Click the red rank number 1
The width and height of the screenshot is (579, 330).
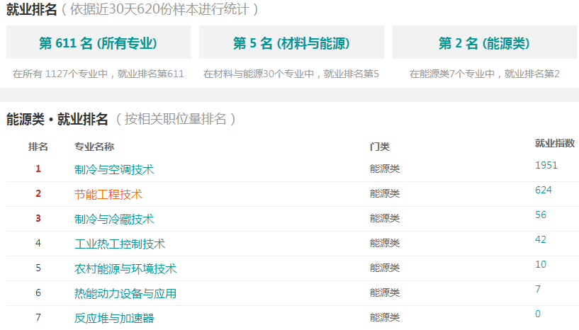pos(38,169)
